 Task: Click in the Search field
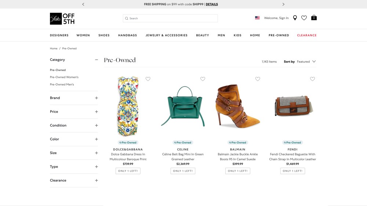170,18
